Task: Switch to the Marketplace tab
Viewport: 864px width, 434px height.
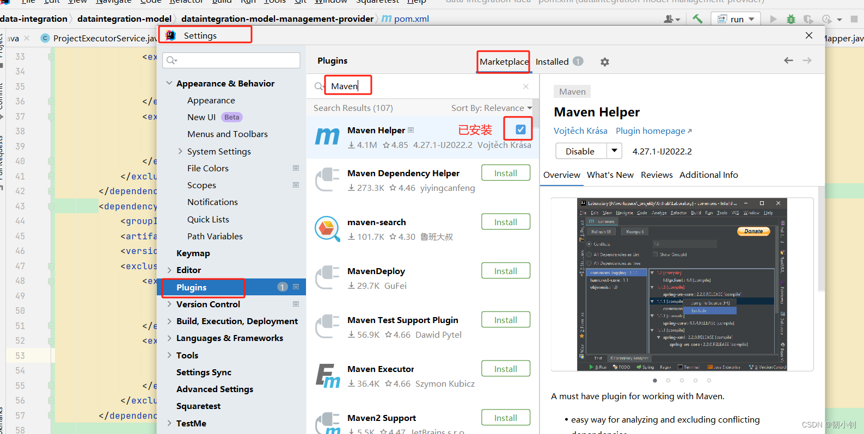Action: point(504,61)
